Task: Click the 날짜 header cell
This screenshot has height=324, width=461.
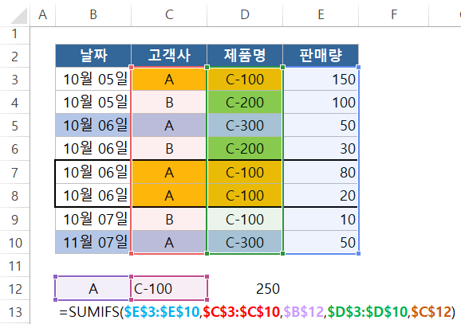Action: (x=93, y=56)
